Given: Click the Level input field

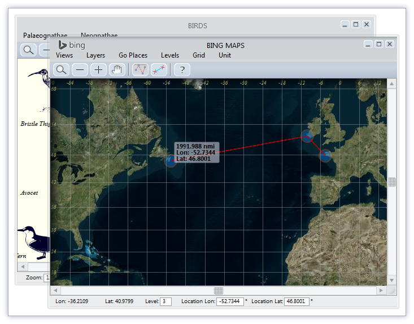Looking at the screenshot, I should [165, 301].
